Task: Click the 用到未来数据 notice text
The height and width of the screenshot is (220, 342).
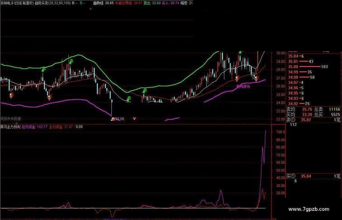Action: 11,119
